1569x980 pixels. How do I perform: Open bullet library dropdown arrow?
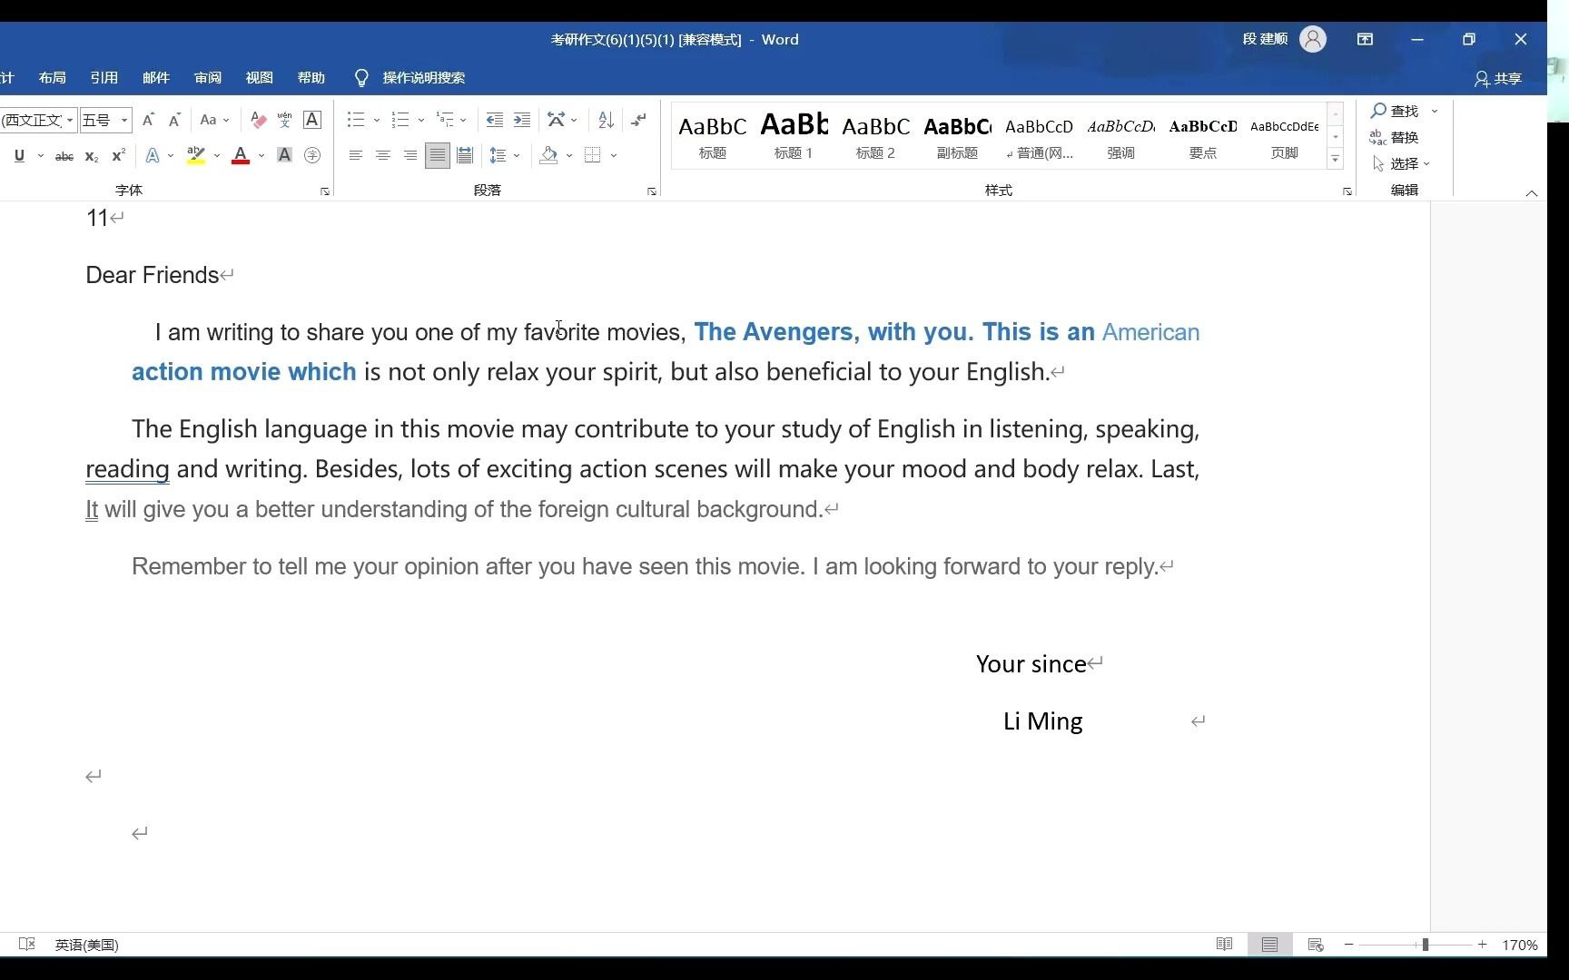pos(377,120)
